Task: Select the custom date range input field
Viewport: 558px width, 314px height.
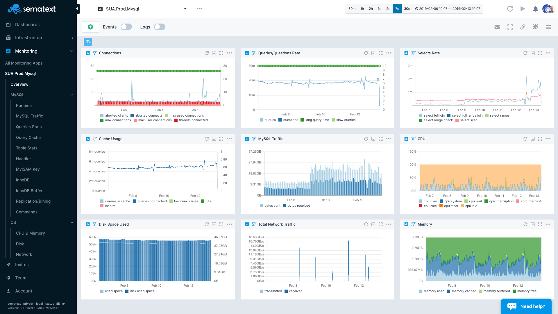Action: pos(450,8)
